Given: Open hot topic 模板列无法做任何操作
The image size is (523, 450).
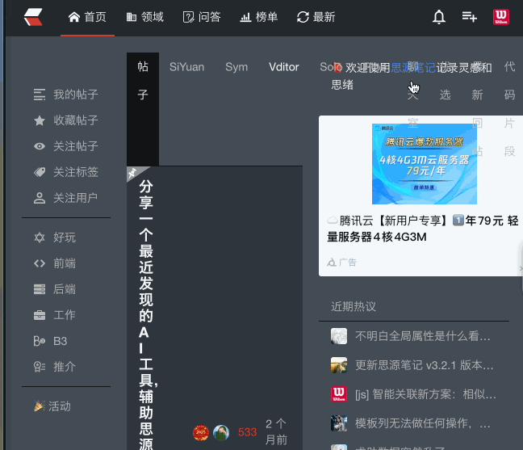Looking at the screenshot, I should point(423,423).
